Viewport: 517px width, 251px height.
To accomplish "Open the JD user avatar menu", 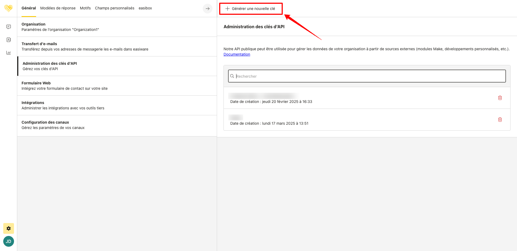I will click(x=9, y=241).
